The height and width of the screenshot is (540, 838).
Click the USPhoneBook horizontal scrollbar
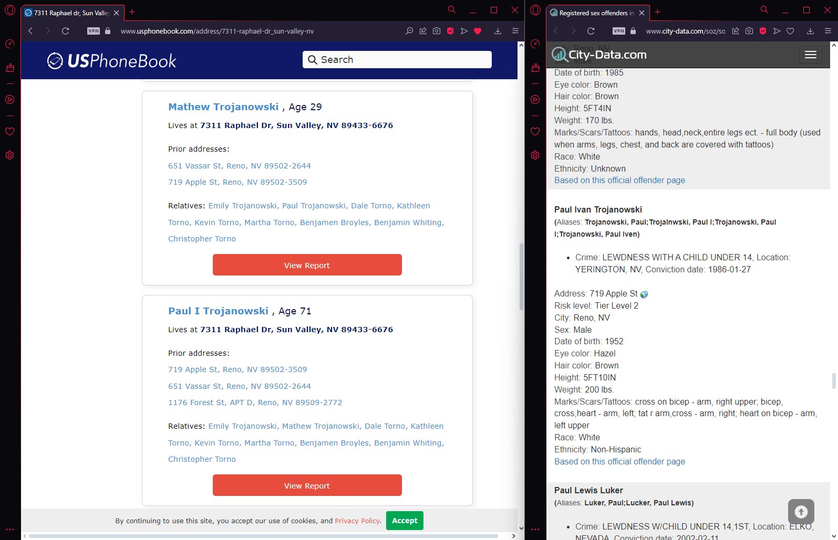(264, 536)
